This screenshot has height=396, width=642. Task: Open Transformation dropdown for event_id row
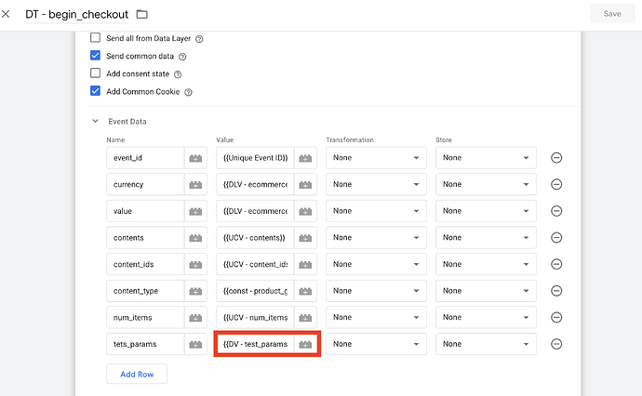376,158
